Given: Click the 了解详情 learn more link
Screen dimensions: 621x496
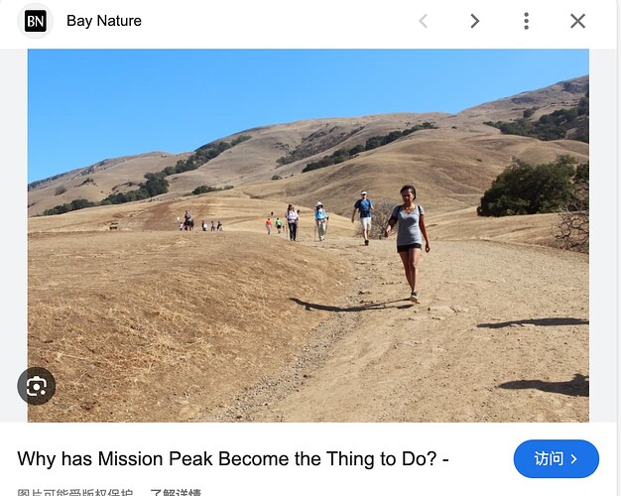Looking at the screenshot, I should [176, 492].
